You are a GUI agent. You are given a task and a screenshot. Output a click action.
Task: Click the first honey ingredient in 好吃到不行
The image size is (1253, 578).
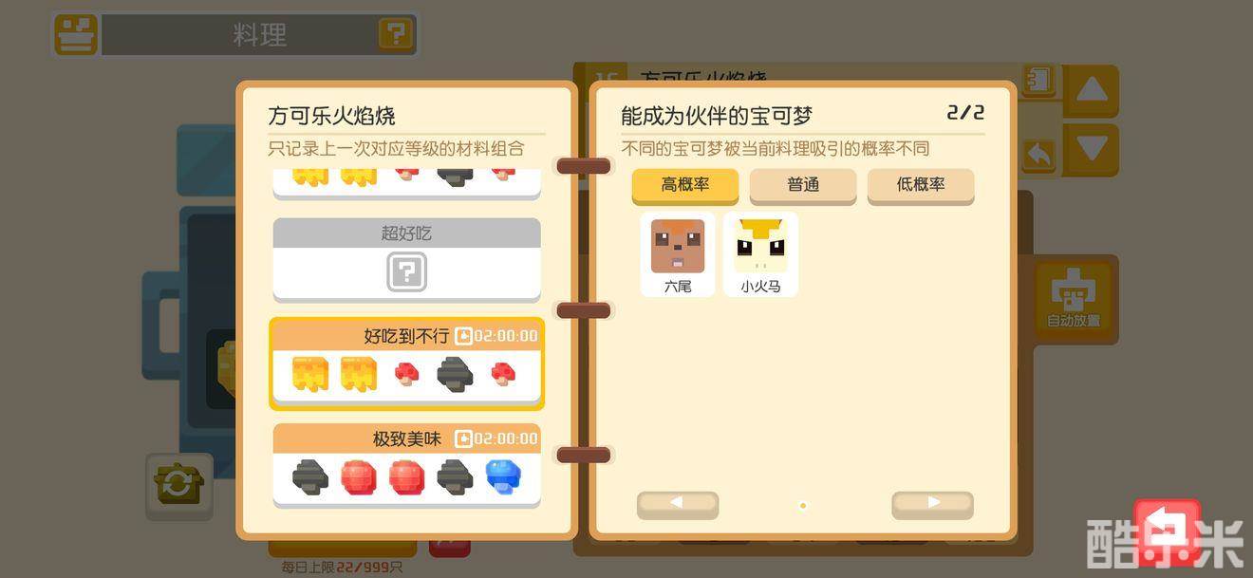click(x=310, y=373)
